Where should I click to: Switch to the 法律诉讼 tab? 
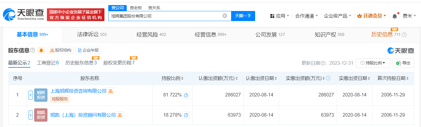[x=92, y=34]
